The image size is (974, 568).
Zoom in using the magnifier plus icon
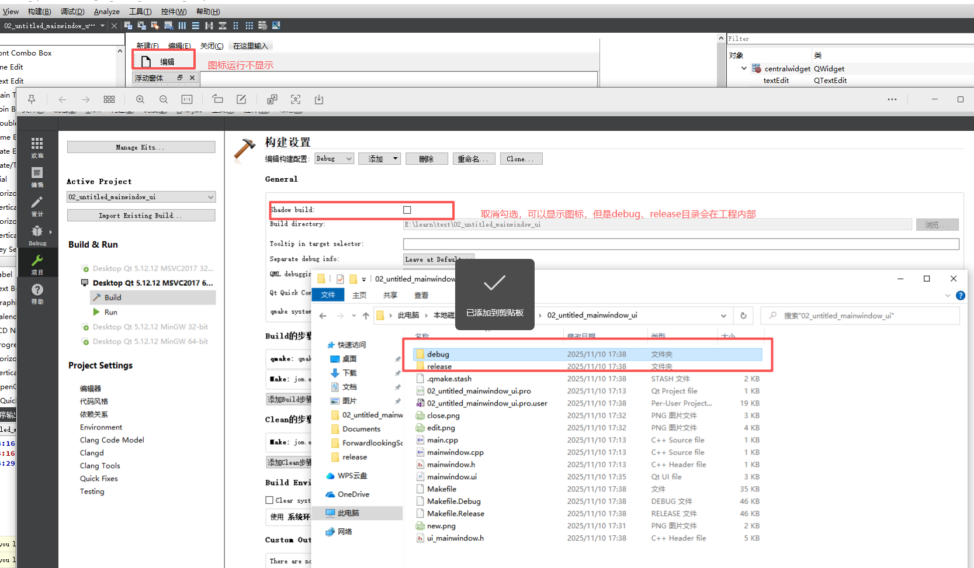pyautogui.click(x=140, y=99)
